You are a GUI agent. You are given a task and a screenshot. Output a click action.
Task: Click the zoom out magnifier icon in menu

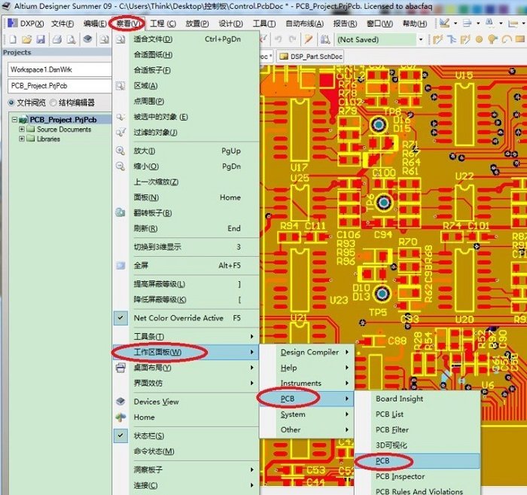(120, 166)
